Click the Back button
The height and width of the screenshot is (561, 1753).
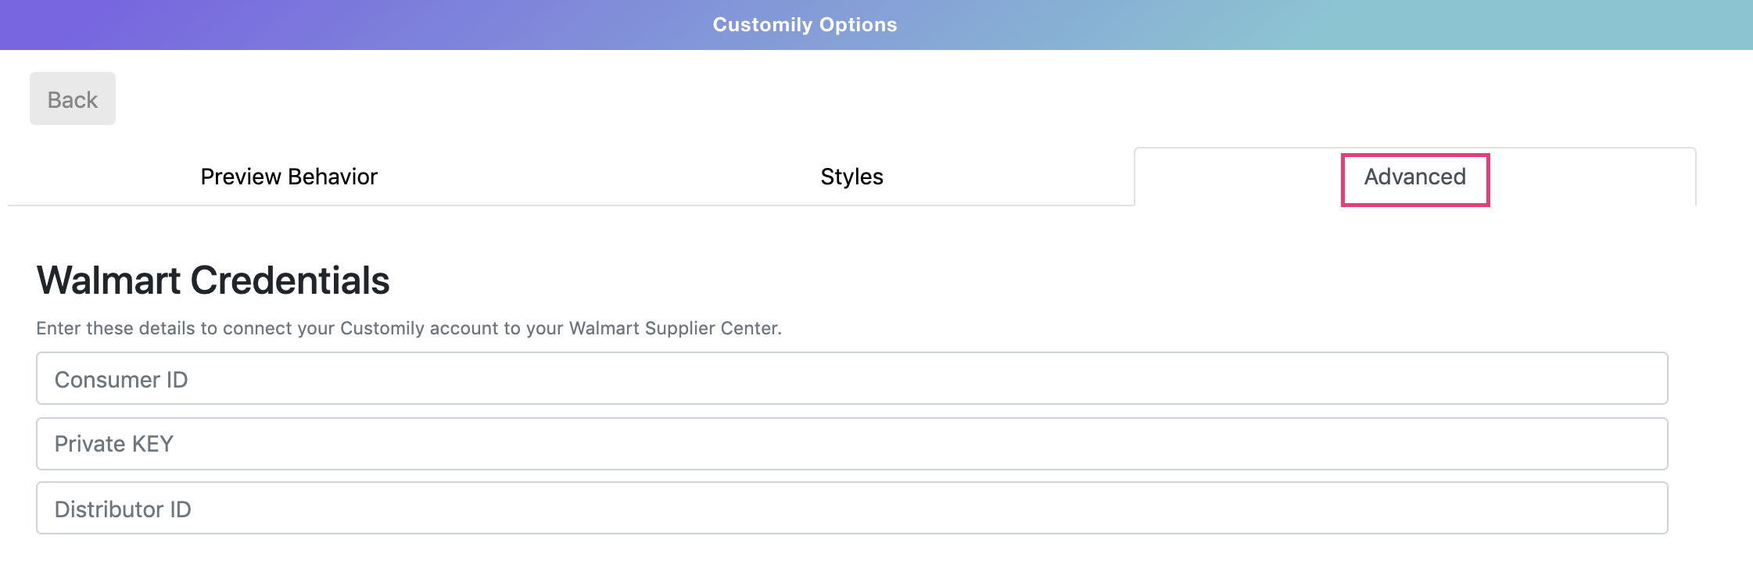tap(73, 99)
